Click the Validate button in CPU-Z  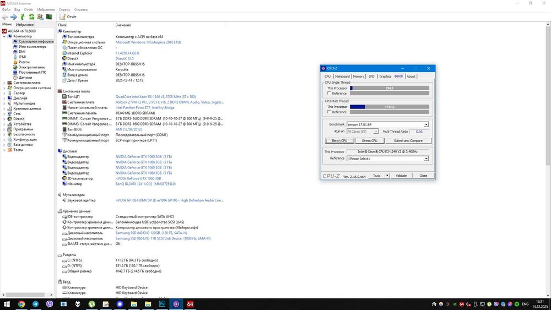pos(401,176)
